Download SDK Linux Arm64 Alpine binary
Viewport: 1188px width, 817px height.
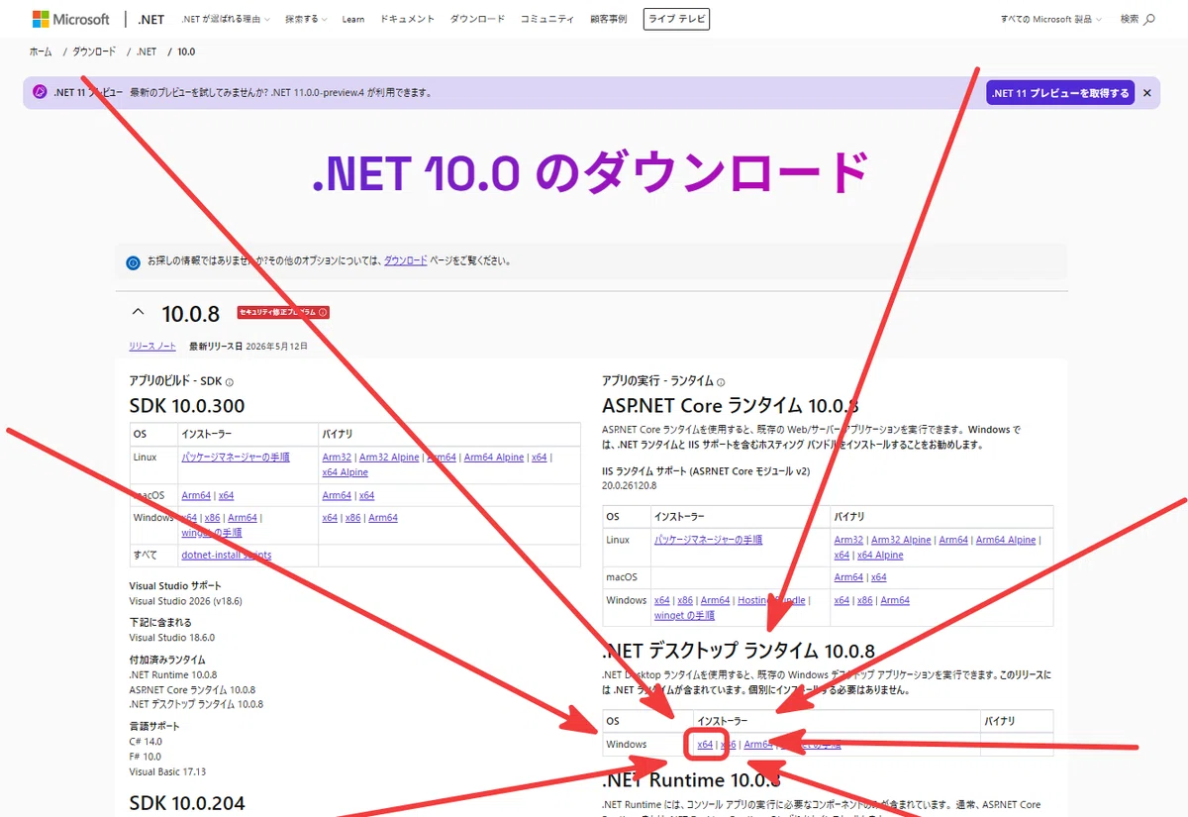point(494,458)
